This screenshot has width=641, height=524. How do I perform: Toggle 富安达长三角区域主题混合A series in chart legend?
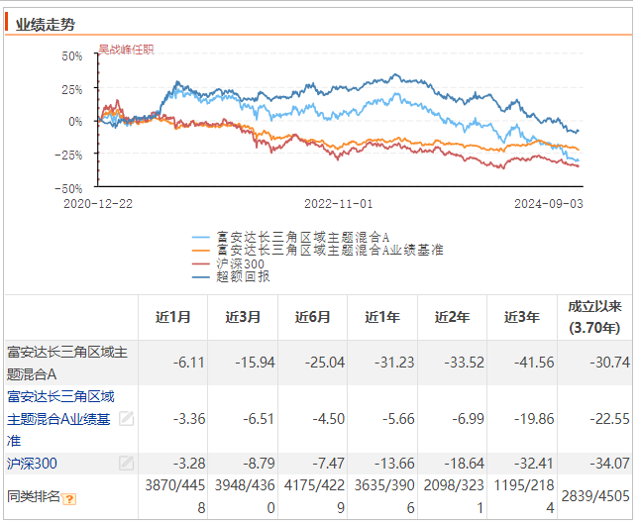(x=303, y=238)
